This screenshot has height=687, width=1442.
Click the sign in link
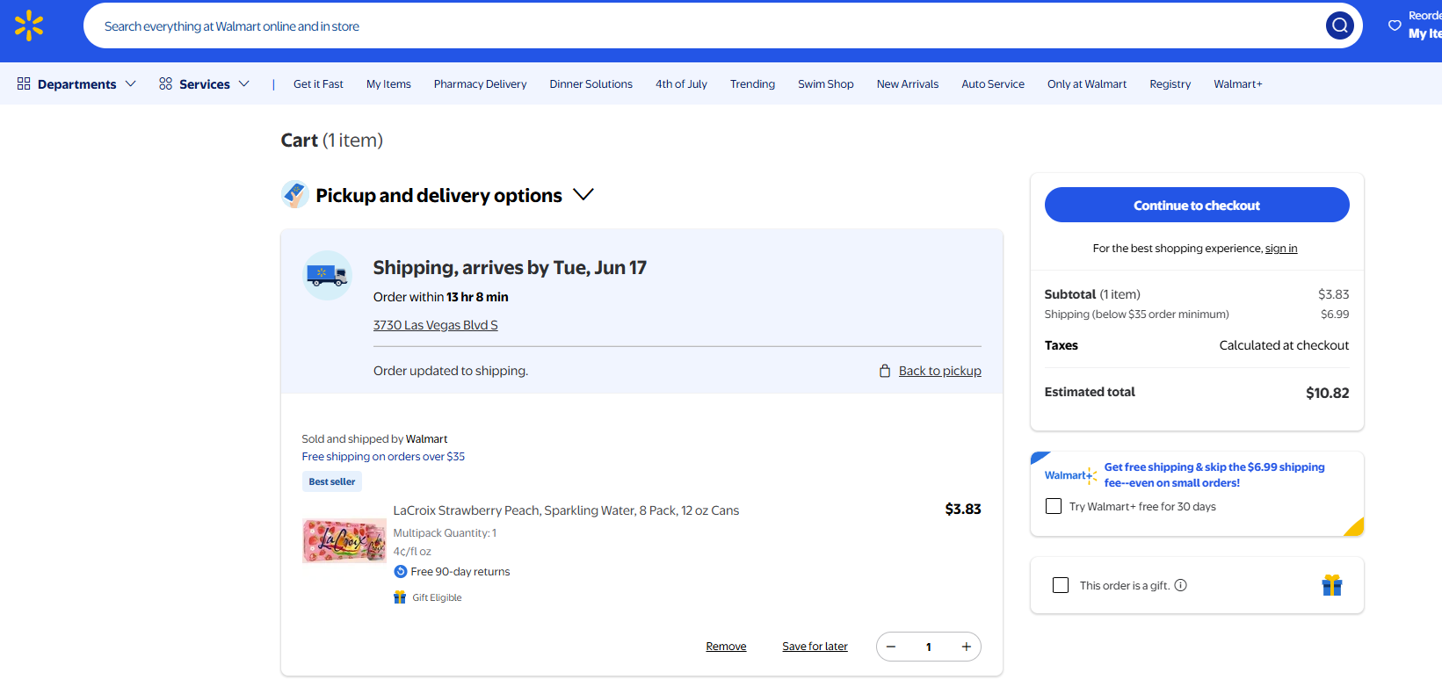pyautogui.click(x=1281, y=249)
